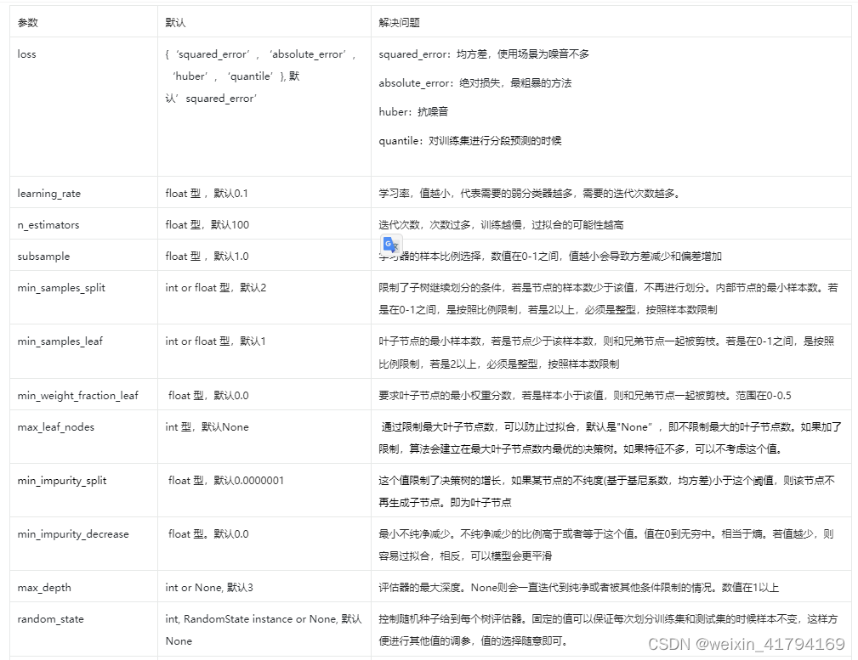The height and width of the screenshot is (660, 858).
Task: Click the 'absolute_error：绝对损失' description line
Action: pyautogui.click(x=475, y=83)
